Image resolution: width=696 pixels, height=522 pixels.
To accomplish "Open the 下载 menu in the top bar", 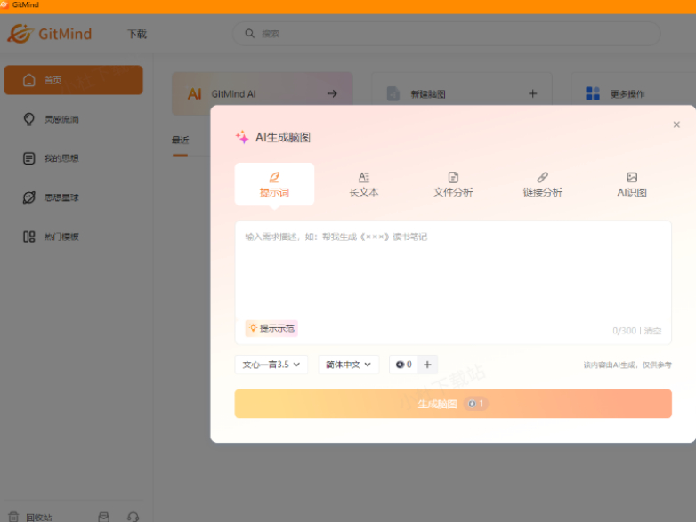I will pyautogui.click(x=137, y=34).
